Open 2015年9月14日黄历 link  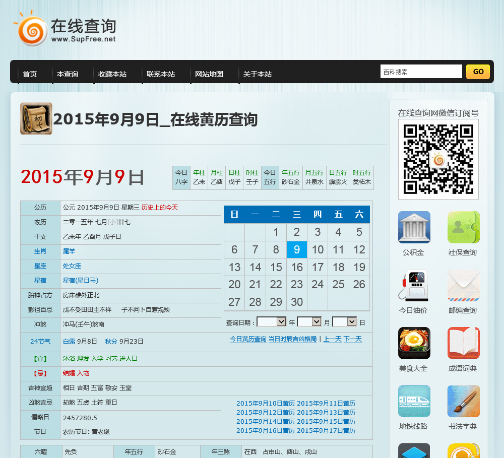[266, 421]
